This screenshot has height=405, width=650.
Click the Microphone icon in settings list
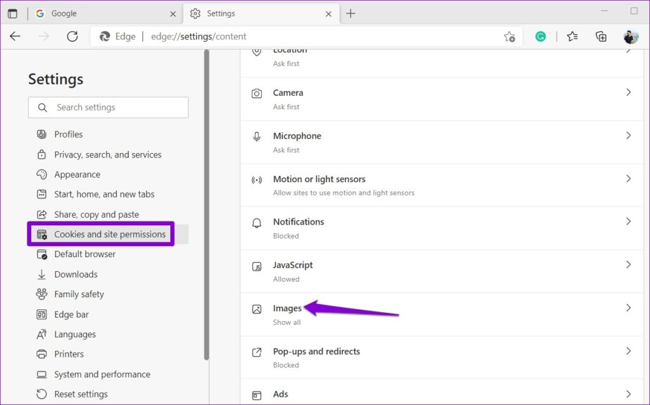pos(256,135)
